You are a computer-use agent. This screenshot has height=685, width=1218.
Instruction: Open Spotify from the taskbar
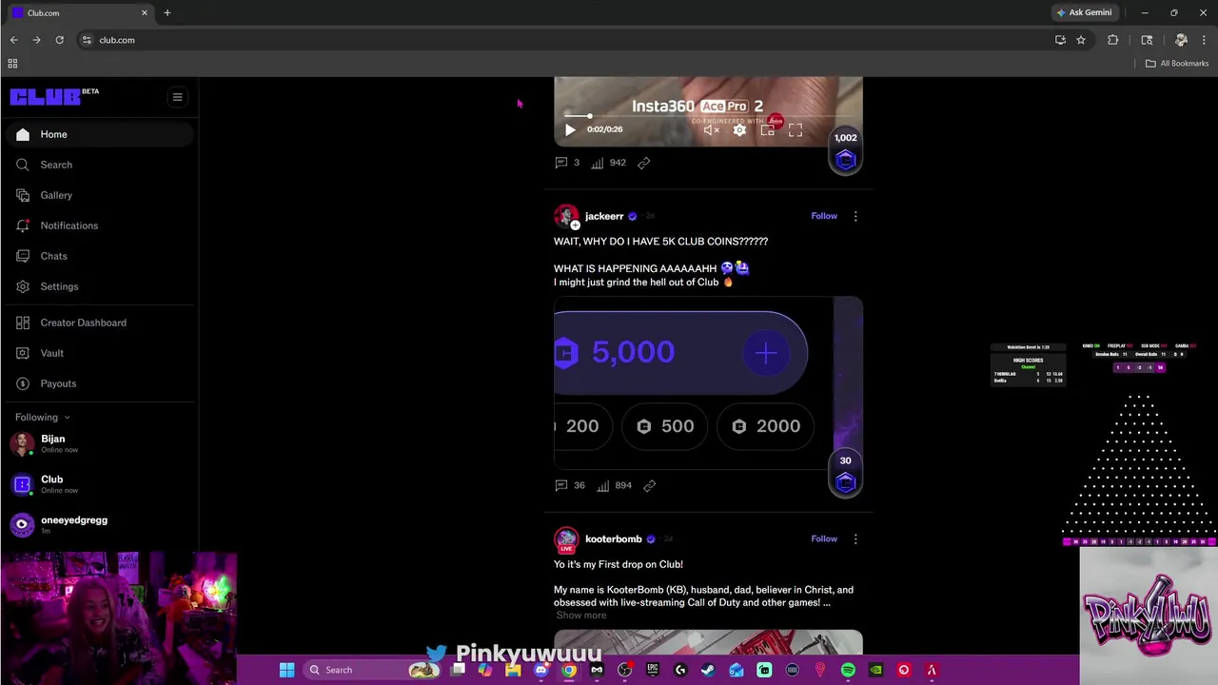point(848,670)
